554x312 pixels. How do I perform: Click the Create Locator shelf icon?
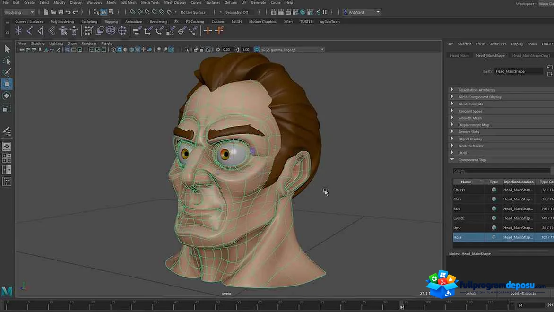click(x=18, y=31)
